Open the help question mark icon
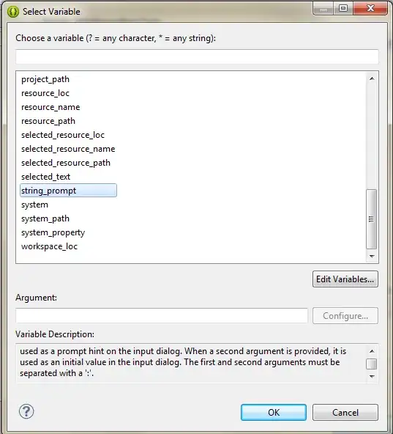This screenshot has width=393, height=434. 26,411
